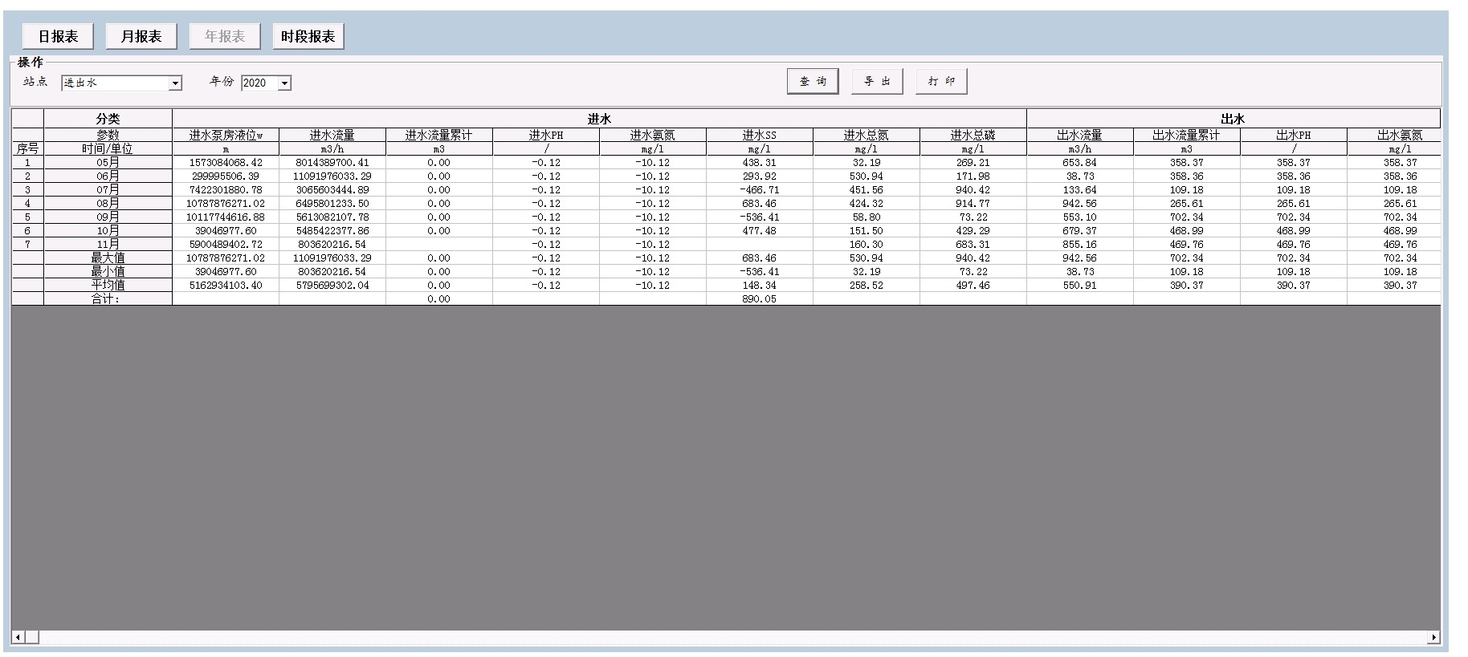Switch to the 时段报表 tab
The image size is (1468, 657).
(x=308, y=36)
